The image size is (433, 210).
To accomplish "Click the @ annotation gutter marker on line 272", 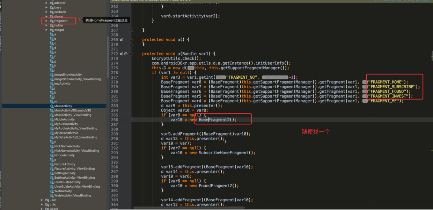I will pyautogui.click(x=126, y=54).
